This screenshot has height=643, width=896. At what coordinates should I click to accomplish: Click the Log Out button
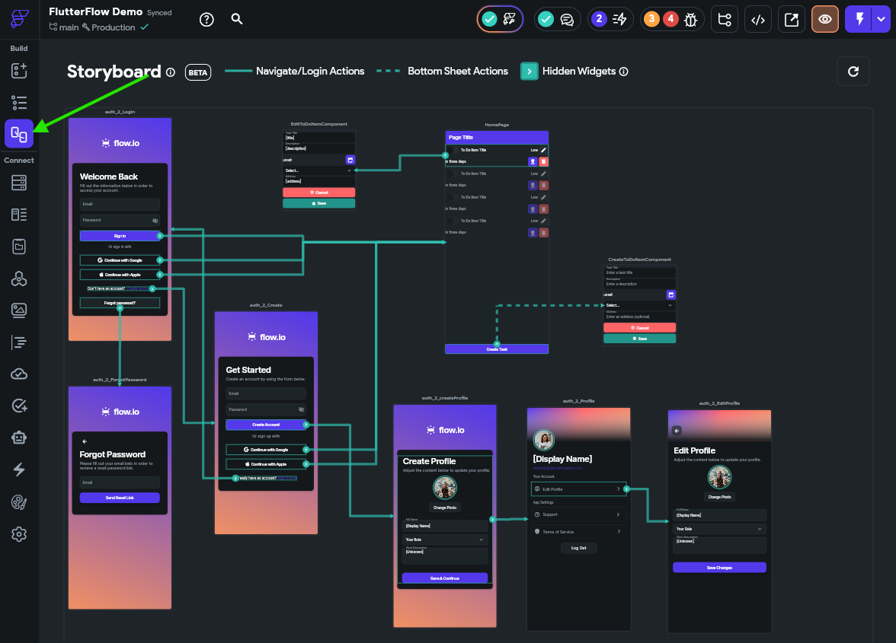[x=579, y=548]
